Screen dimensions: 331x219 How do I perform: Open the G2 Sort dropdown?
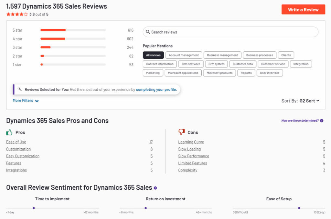point(309,101)
